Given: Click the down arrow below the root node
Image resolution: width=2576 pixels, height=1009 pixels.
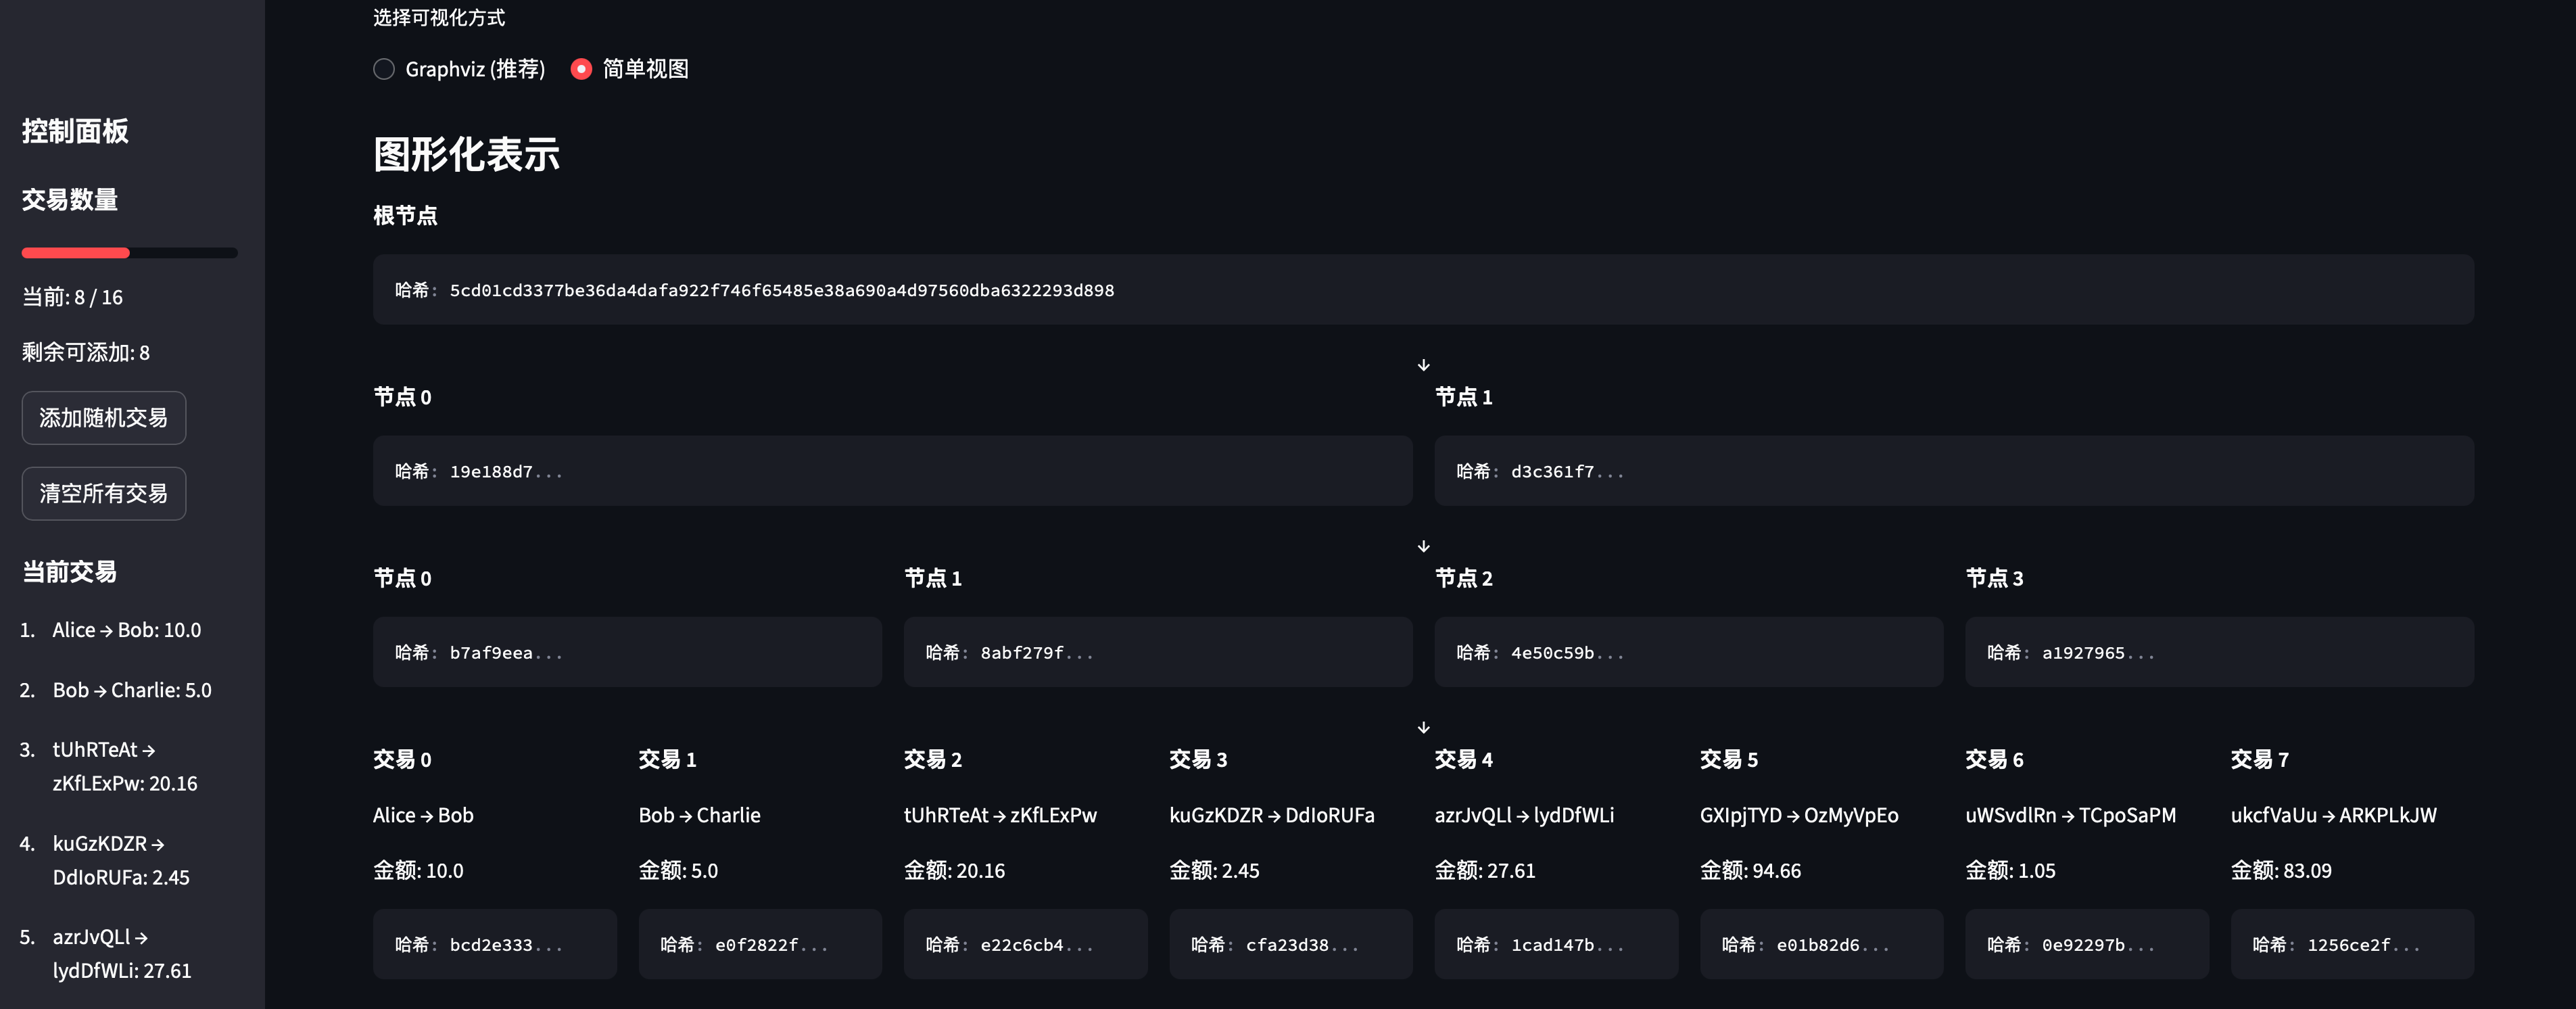Looking at the screenshot, I should tap(1423, 364).
